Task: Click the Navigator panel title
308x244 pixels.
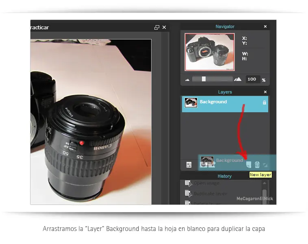Action: (225, 26)
